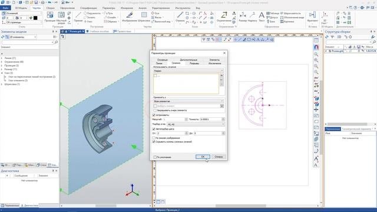The height and width of the screenshot is (212, 377).
Task: Click the search magnifier in Элементы модели panel
Action: point(57,42)
